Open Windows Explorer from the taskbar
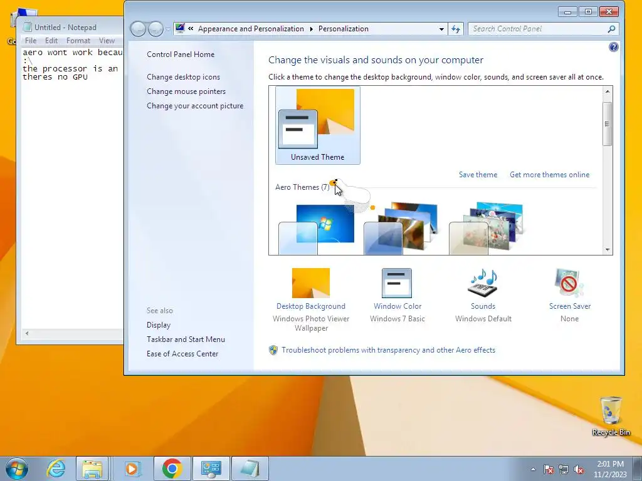The width and height of the screenshot is (642, 481). click(92, 468)
